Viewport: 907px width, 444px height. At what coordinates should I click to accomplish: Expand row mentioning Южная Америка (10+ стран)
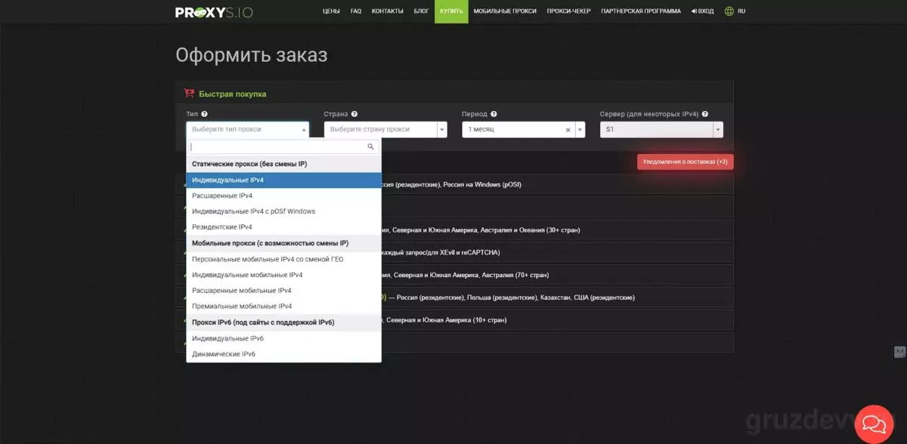454,320
